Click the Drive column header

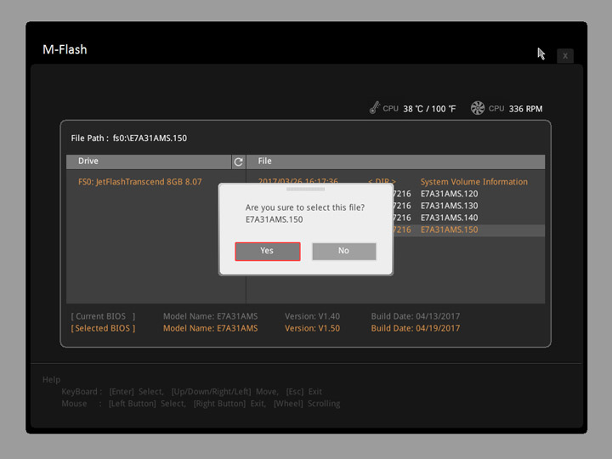[149, 161]
